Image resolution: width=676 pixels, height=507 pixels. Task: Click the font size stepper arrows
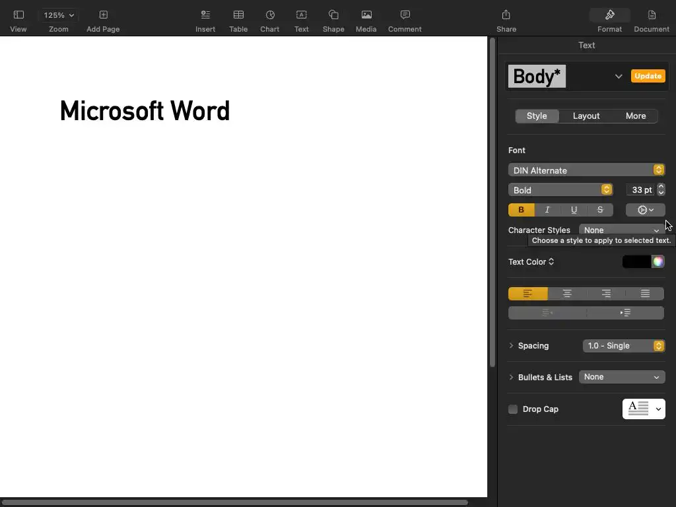[x=661, y=189]
